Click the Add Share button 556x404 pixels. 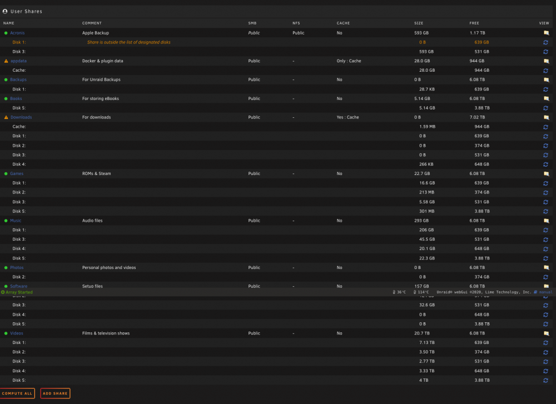pyautogui.click(x=55, y=393)
